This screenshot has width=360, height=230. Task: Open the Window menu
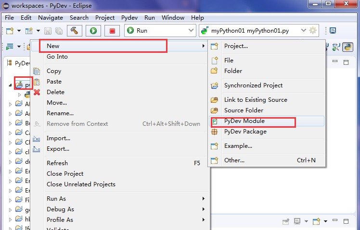click(x=173, y=18)
